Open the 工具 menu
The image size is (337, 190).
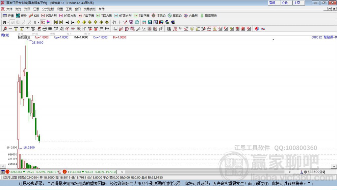[x=69, y=9]
